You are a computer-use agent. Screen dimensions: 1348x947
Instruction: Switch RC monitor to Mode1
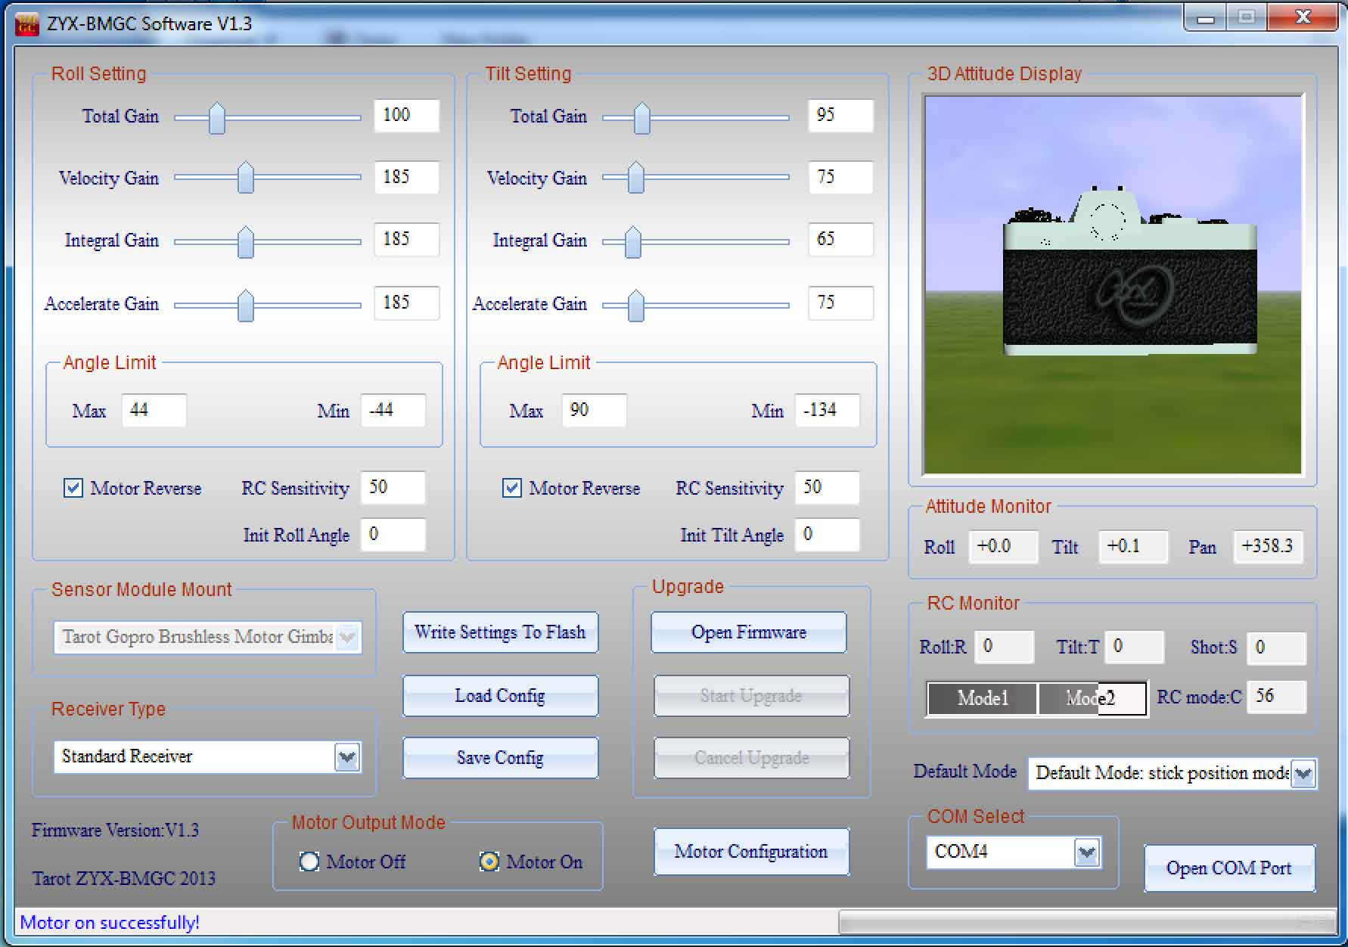pyautogui.click(x=982, y=698)
